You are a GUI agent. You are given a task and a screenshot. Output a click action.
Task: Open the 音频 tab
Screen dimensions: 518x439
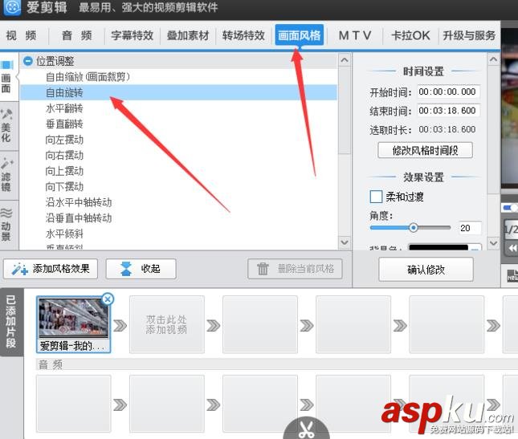tap(76, 35)
